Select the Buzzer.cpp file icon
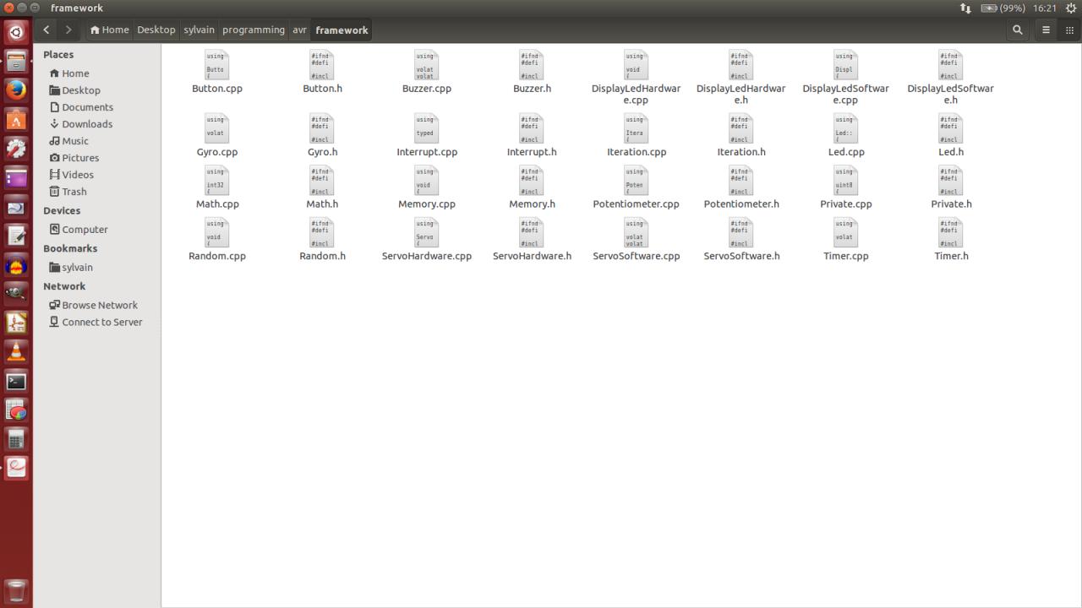Viewport: 1082px width, 608px height. point(427,65)
